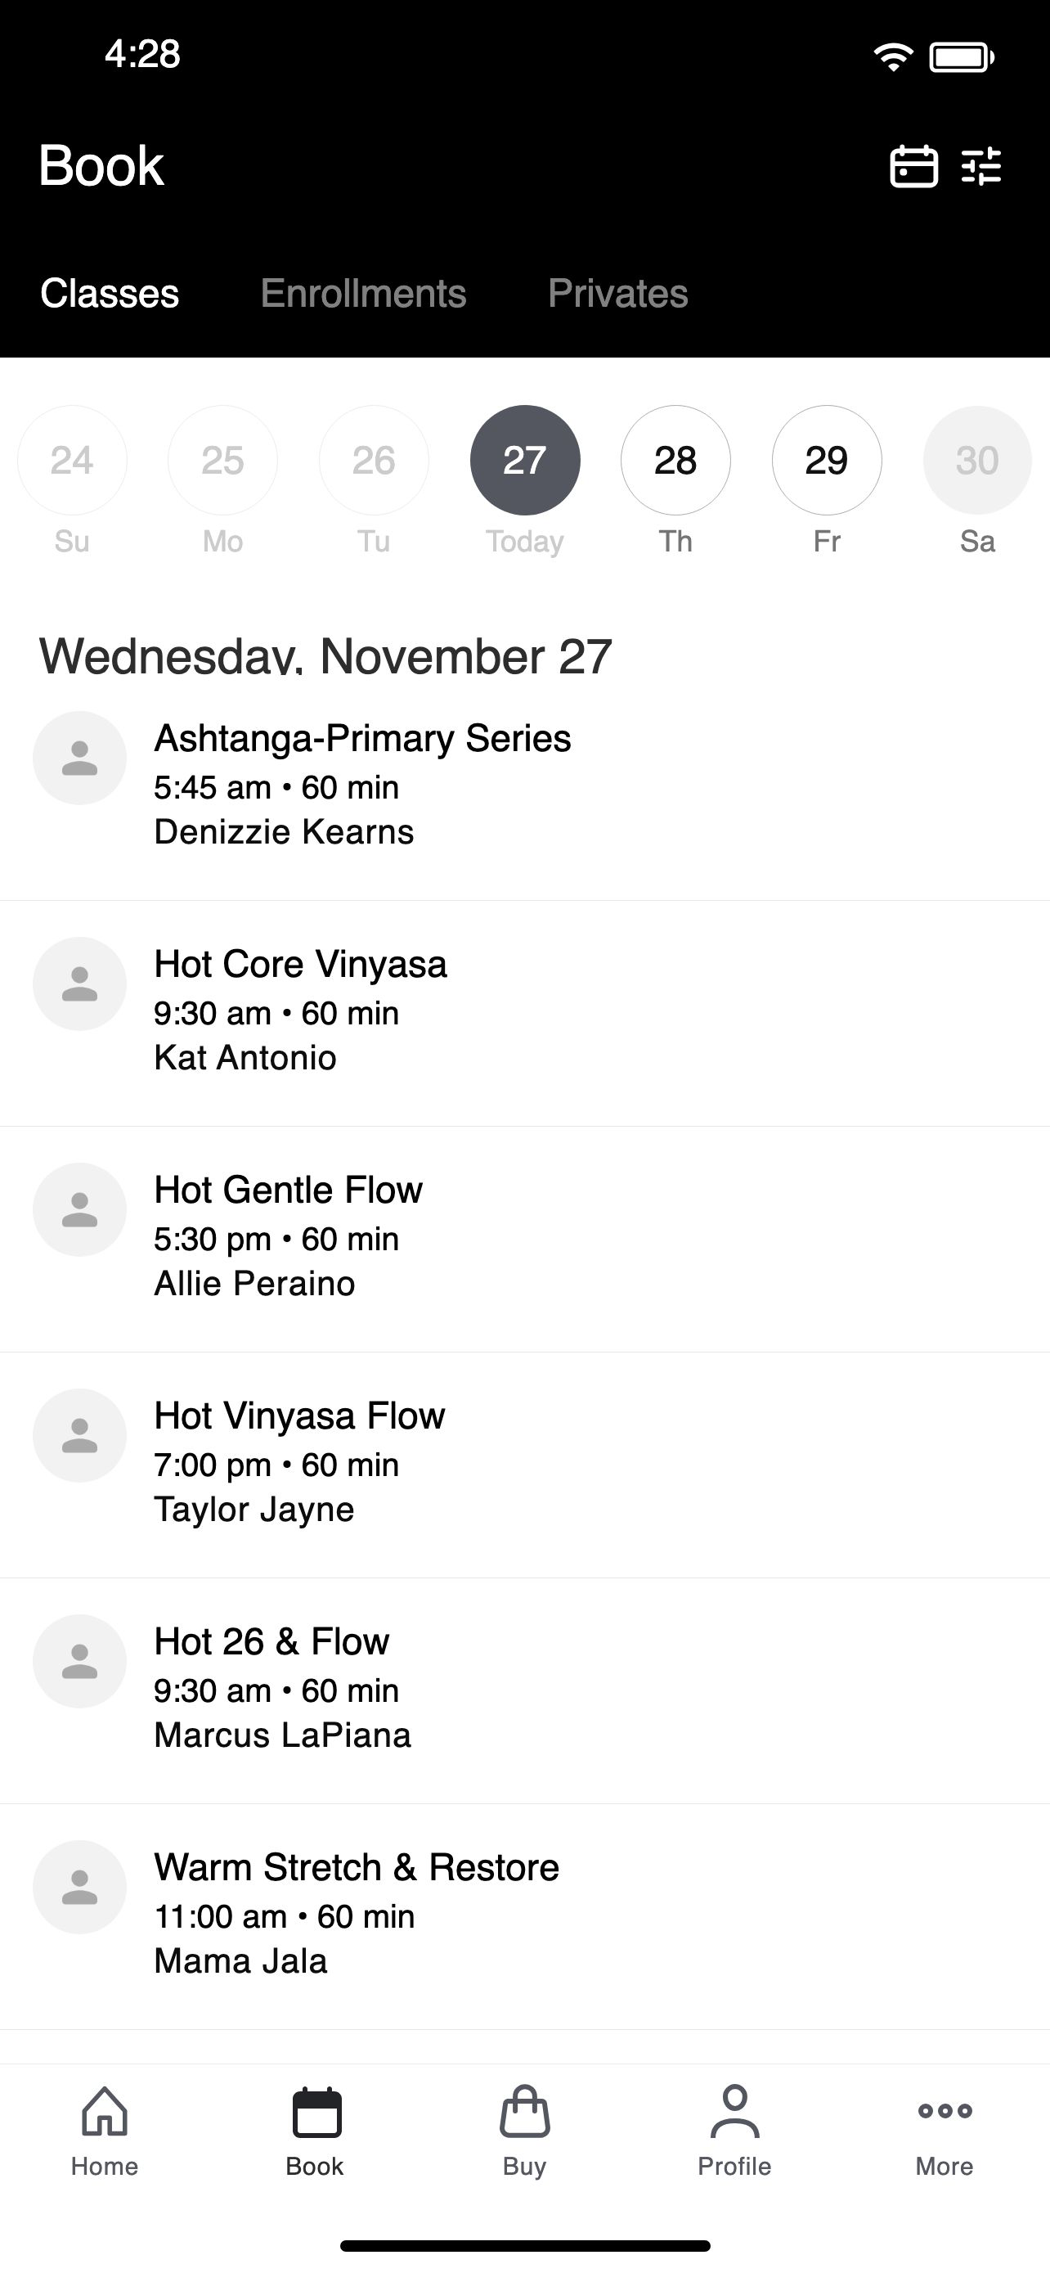Tap Kat Antonio instructor avatar
The image size is (1050, 2273).
(79, 983)
